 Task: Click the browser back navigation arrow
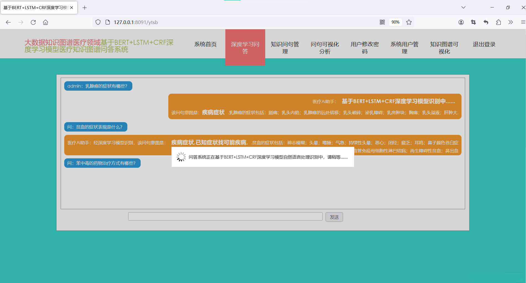click(x=8, y=22)
